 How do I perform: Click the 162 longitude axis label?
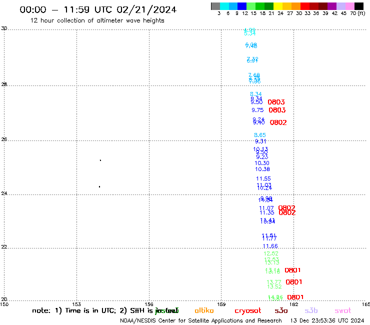(x=293, y=304)
